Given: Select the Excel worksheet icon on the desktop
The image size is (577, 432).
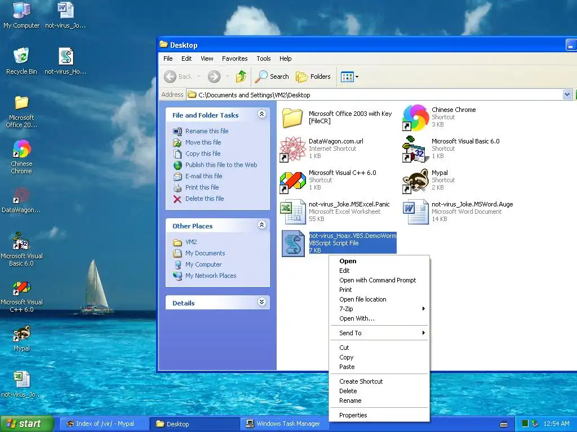Looking at the screenshot, I should pos(21,384).
